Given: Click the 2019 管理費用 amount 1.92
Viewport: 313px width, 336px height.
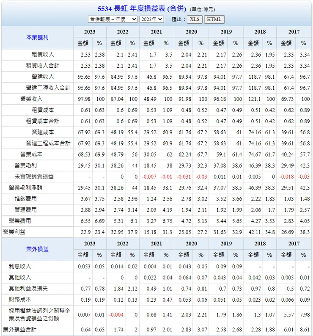Looking at the screenshot, I should (221, 210).
